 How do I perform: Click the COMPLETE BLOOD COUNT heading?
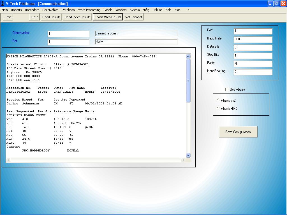(26, 115)
